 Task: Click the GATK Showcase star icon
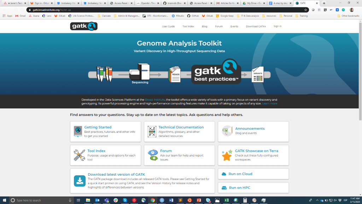(x=227, y=155)
